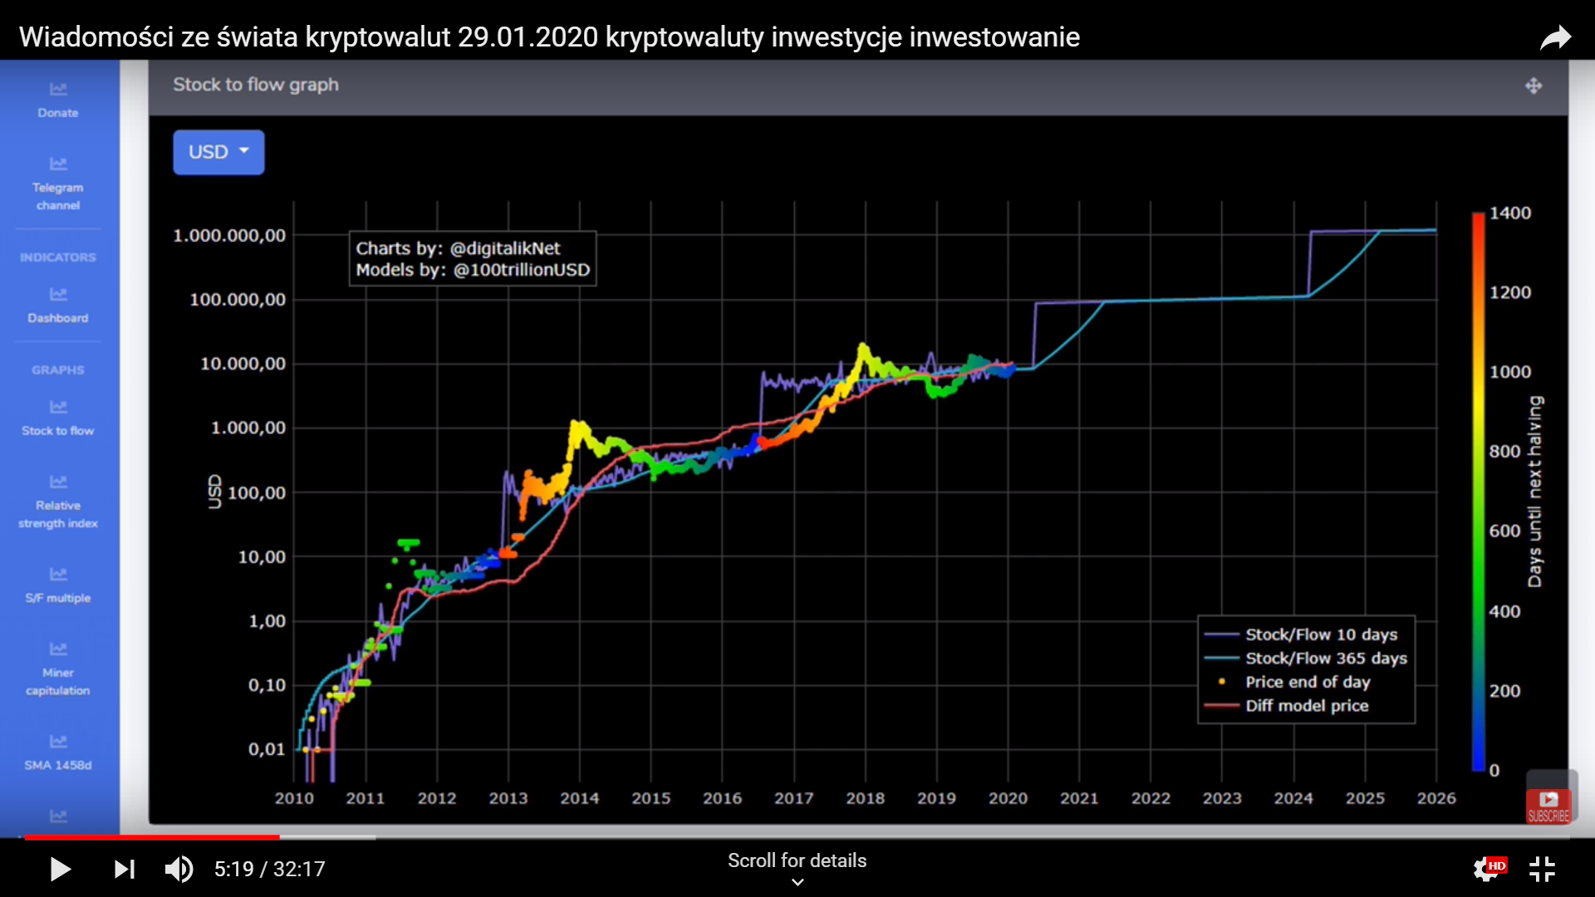Viewport: 1595px width, 897px height.
Task: Open Miner capitulation graph
Action: point(58,682)
